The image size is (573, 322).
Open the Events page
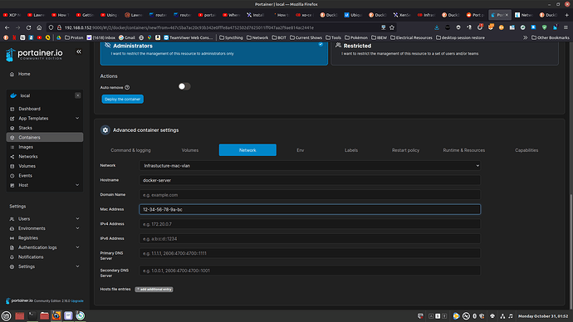(25, 176)
